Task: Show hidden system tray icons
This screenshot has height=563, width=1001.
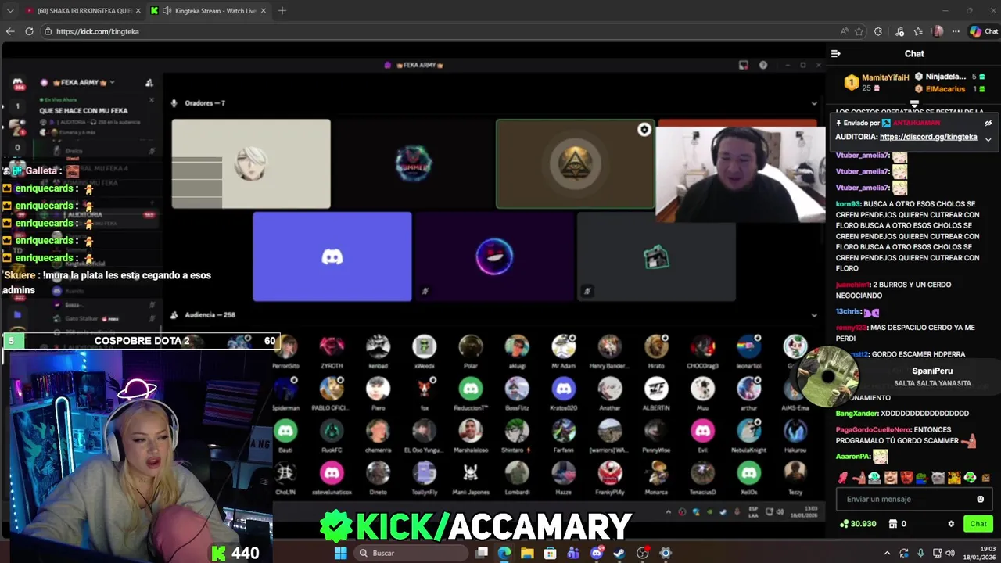Action: [887, 553]
